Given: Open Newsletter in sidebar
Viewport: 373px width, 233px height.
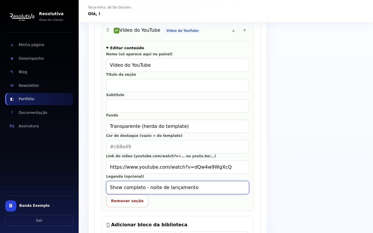Looking at the screenshot, I should point(39,86).
